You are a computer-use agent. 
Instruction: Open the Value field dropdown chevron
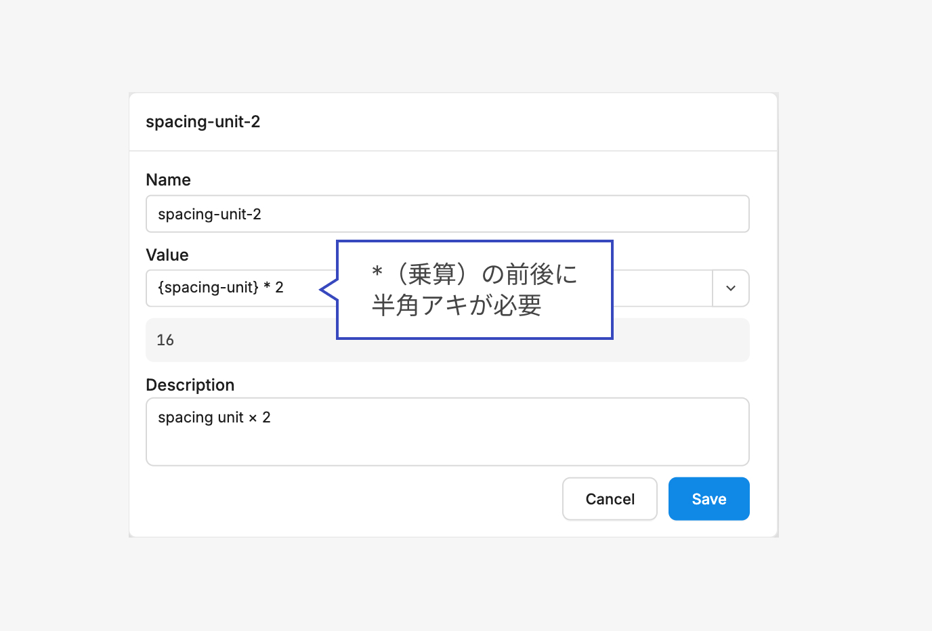tap(730, 288)
